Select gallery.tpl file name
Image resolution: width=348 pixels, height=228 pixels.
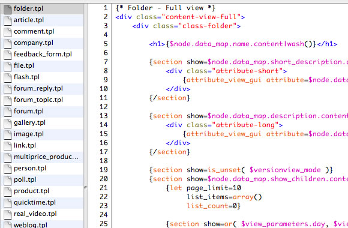[x=29, y=122]
